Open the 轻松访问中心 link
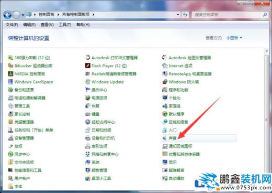This screenshot has height=193, width=272. click(103, 122)
